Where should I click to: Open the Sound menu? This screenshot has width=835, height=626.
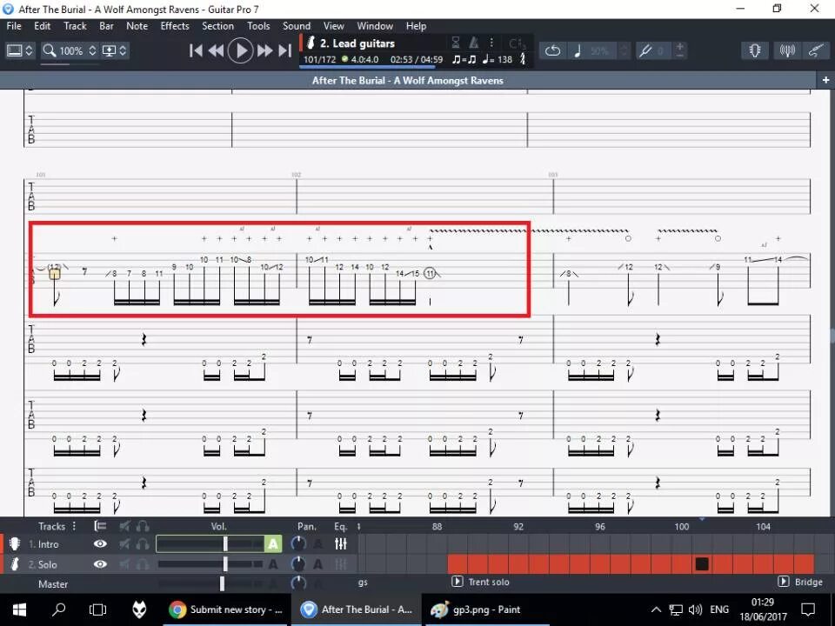[297, 25]
